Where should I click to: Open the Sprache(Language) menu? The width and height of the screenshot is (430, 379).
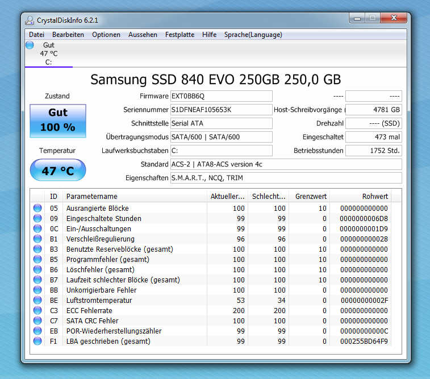coord(253,35)
